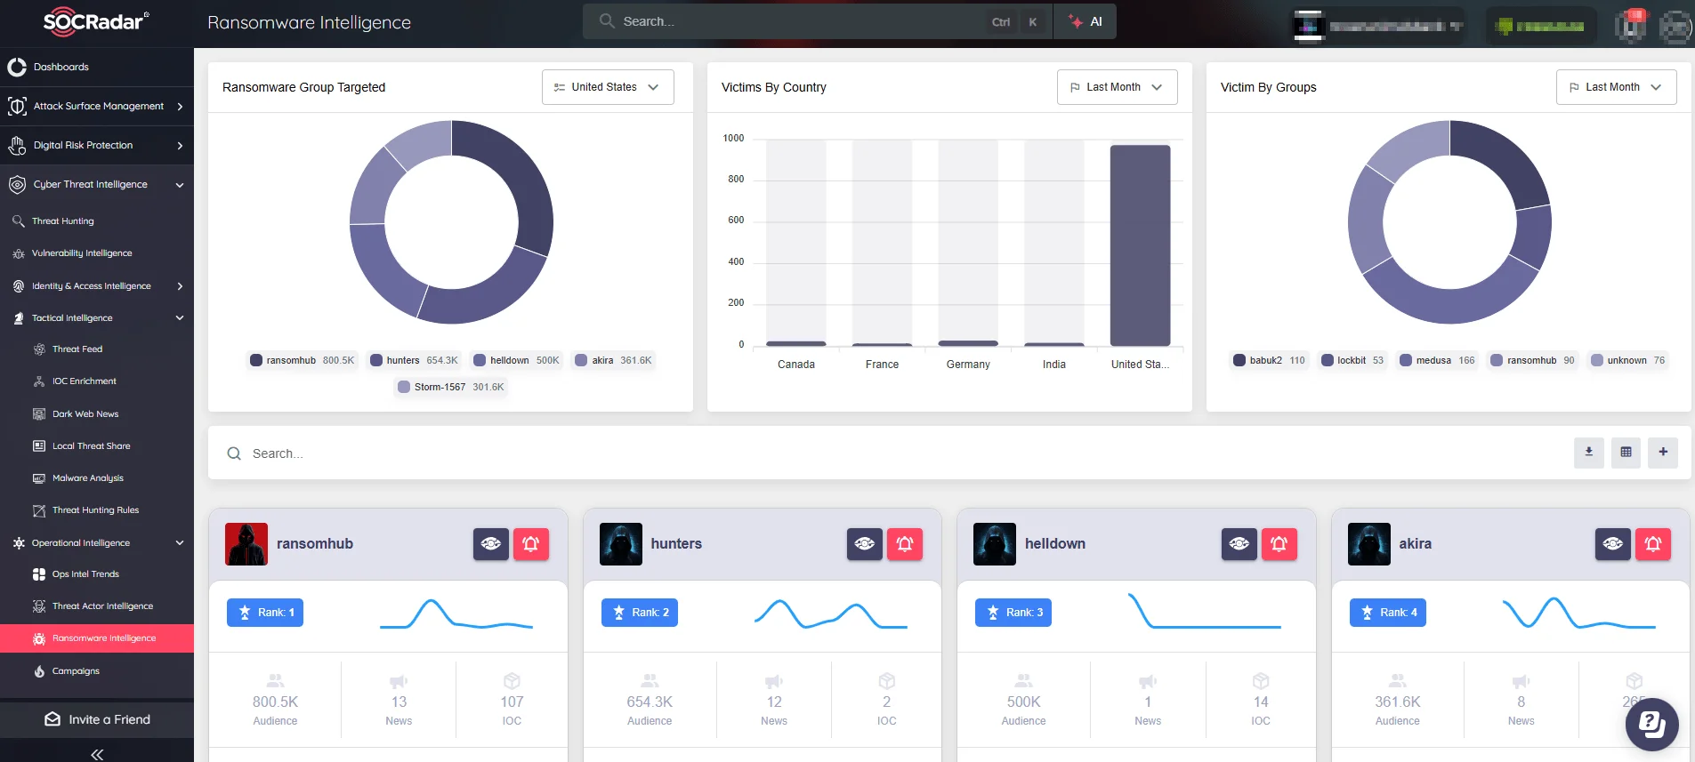Viewport: 1695px width, 762px height.
Task: Toggle akira 361.6K legend entry
Action: (x=613, y=360)
